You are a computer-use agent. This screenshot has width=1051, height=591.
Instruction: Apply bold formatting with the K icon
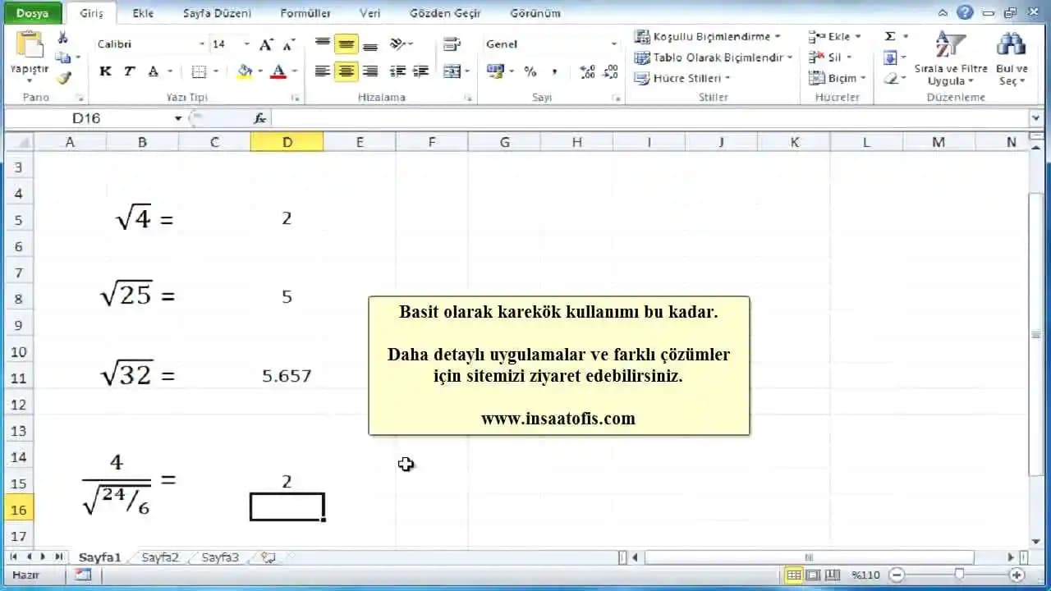coord(105,71)
